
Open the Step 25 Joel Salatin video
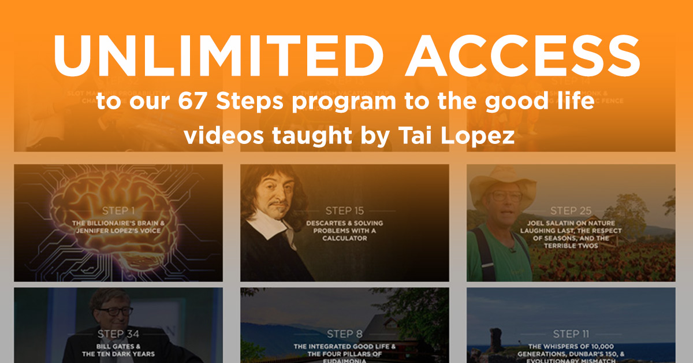[x=571, y=223]
